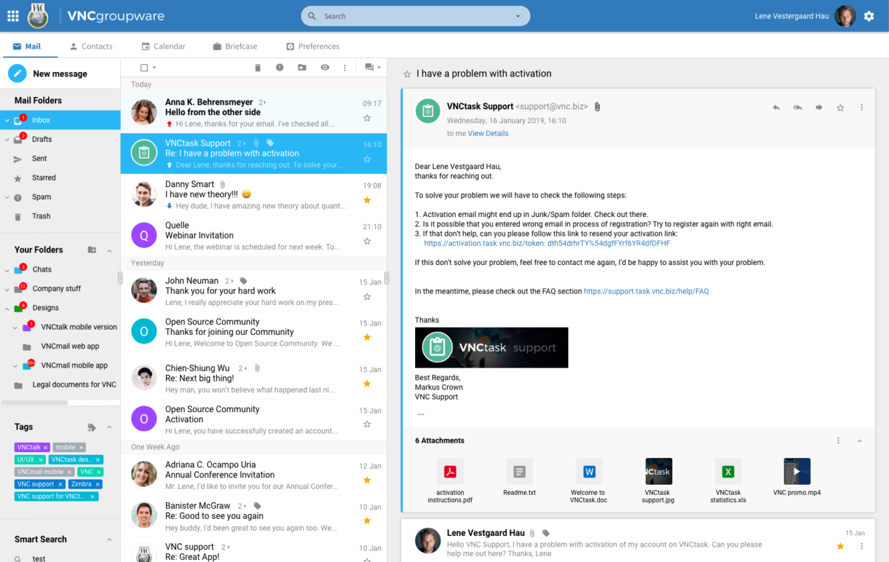The image size is (889, 562).
Task: Open mail list more options menu
Action: tap(345, 67)
